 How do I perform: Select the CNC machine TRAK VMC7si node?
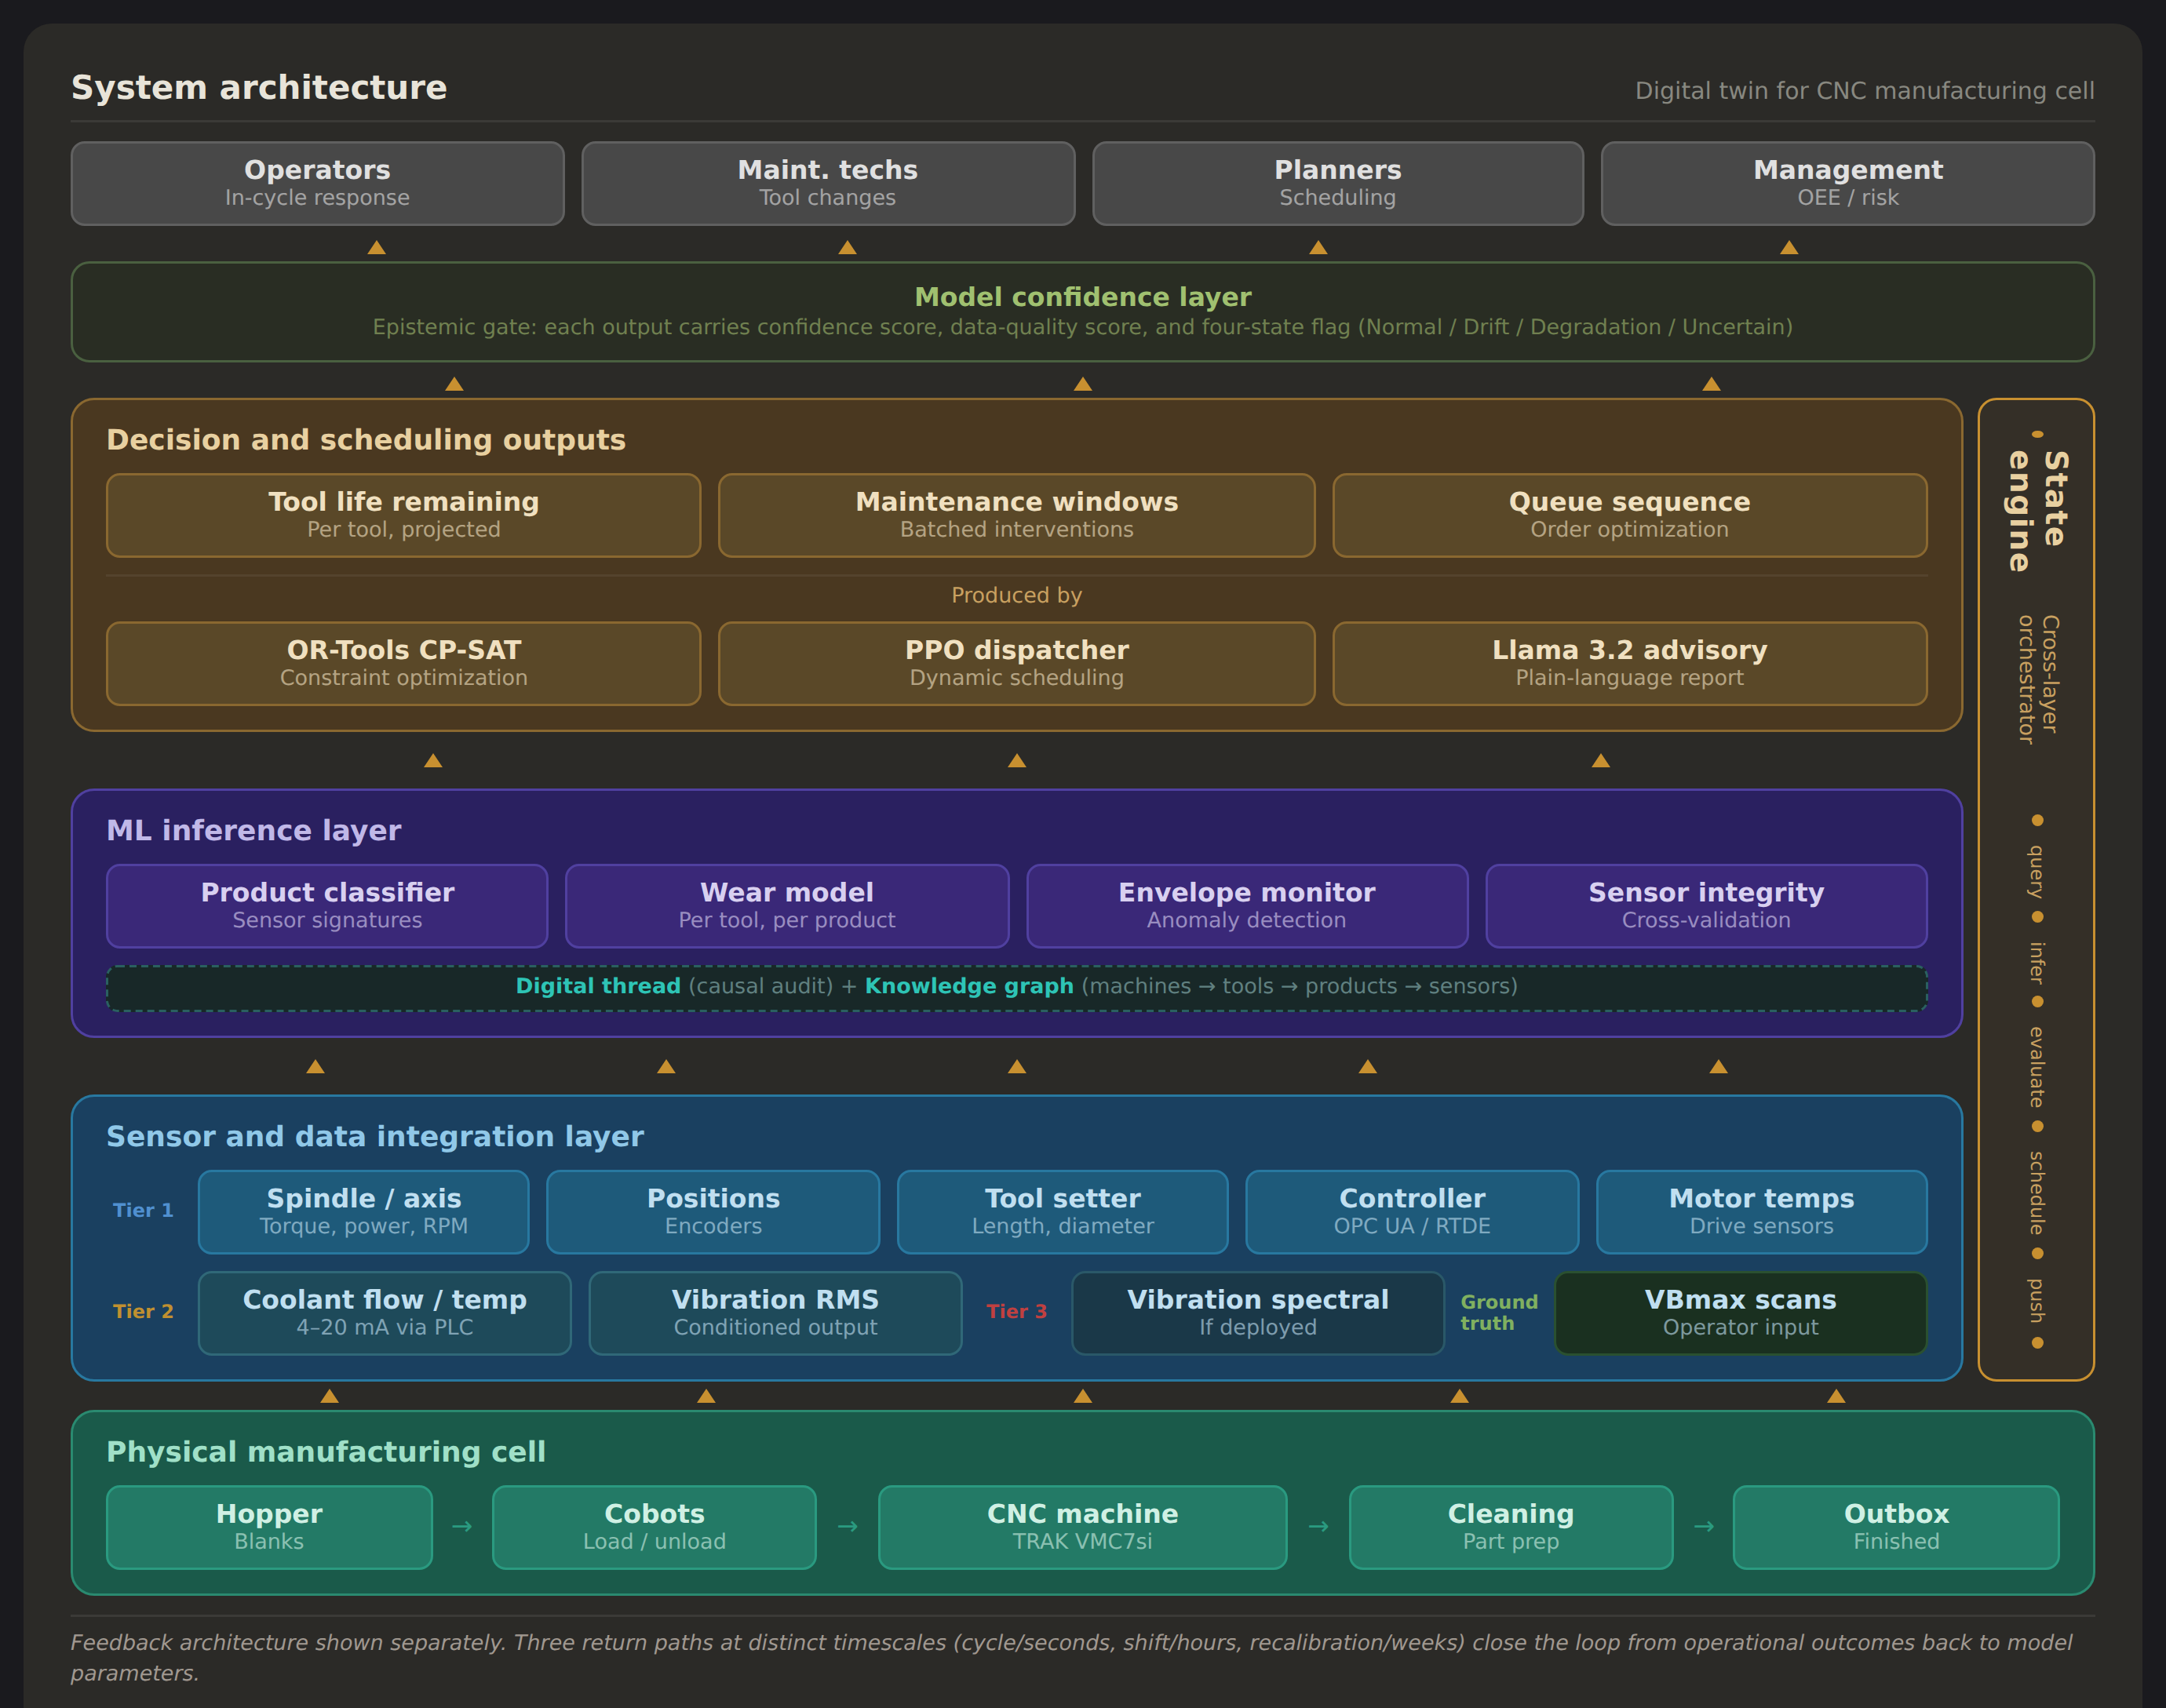pyautogui.click(x=1081, y=1526)
